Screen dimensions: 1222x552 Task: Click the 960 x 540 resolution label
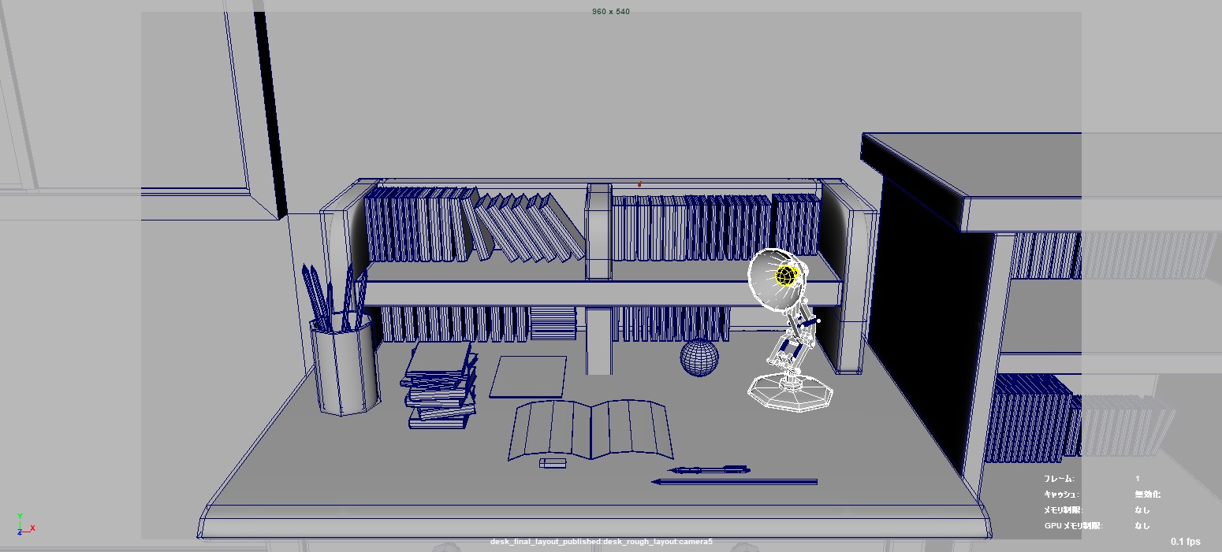611,12
